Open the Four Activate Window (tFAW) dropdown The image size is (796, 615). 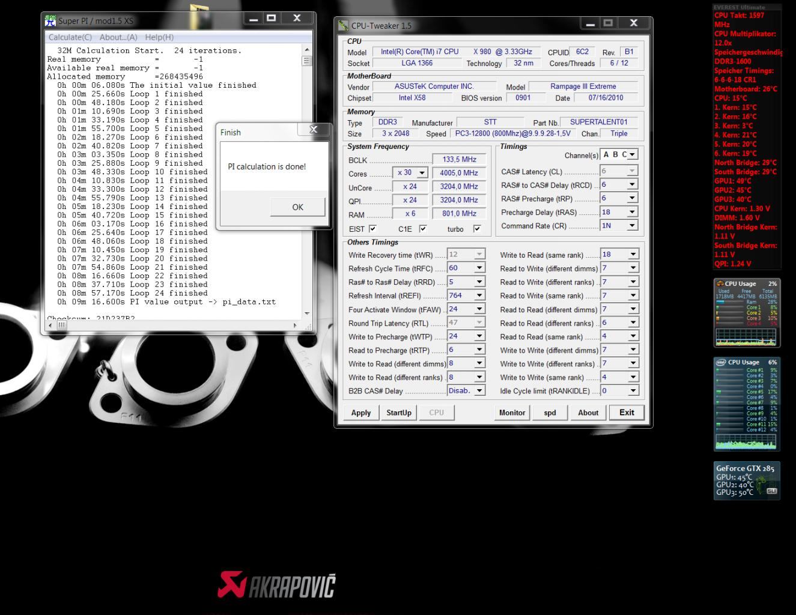tap(479, 309)
